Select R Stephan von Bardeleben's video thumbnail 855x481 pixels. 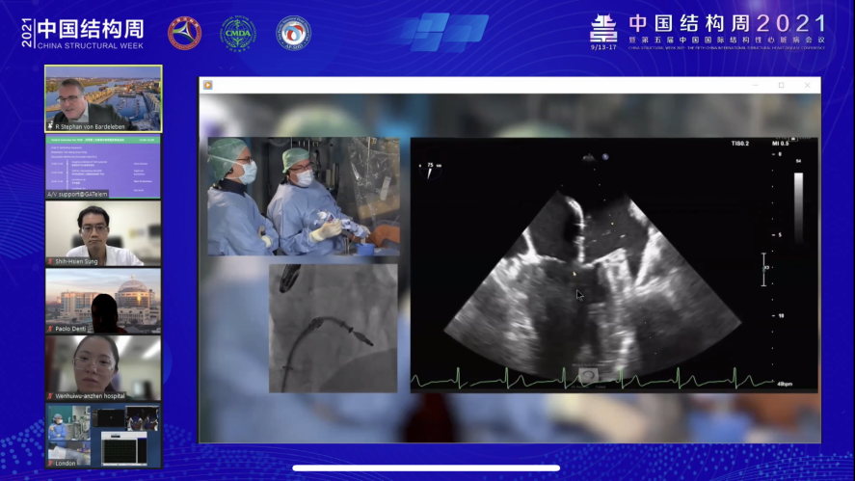pos(103,98)
